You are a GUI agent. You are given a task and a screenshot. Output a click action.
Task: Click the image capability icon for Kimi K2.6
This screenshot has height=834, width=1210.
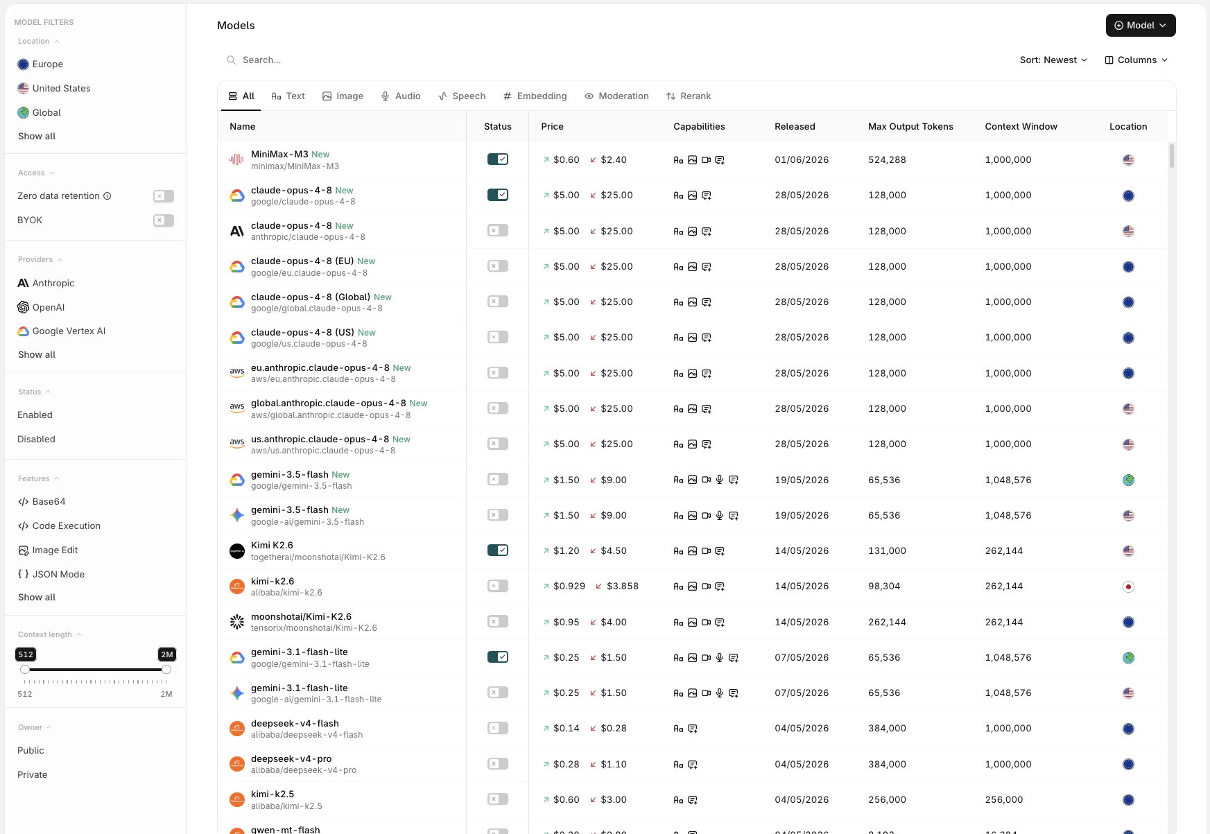tap(692, 551)
